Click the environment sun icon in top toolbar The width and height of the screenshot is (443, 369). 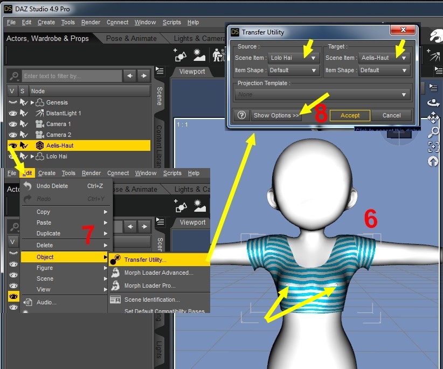tap(199, 55)
